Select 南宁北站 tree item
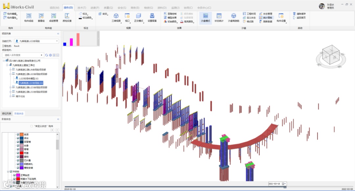 20,96
